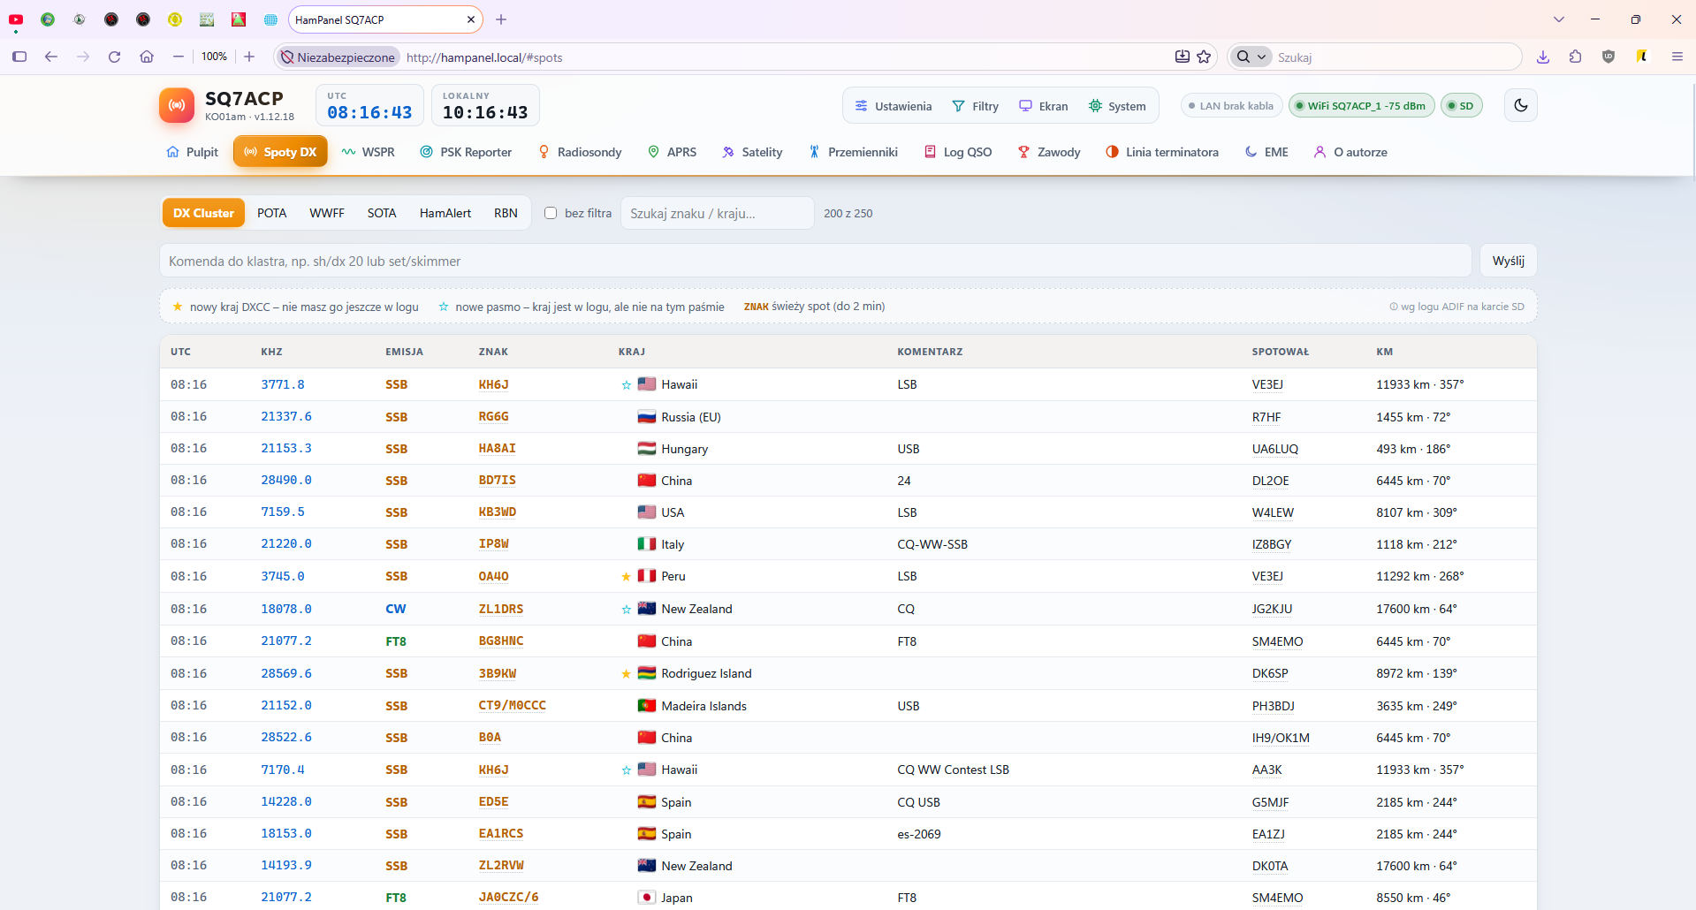Expand the search engine dropdown in browser

point(1250,57)
